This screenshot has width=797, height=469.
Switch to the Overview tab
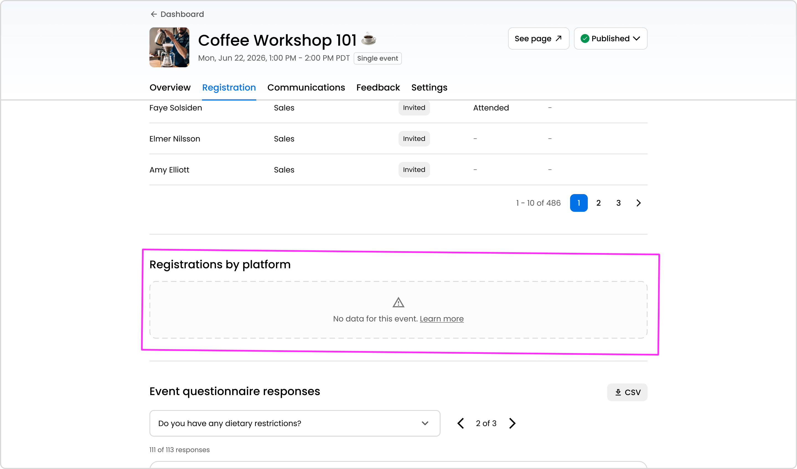pyautogui.click(x=170, y=87)
